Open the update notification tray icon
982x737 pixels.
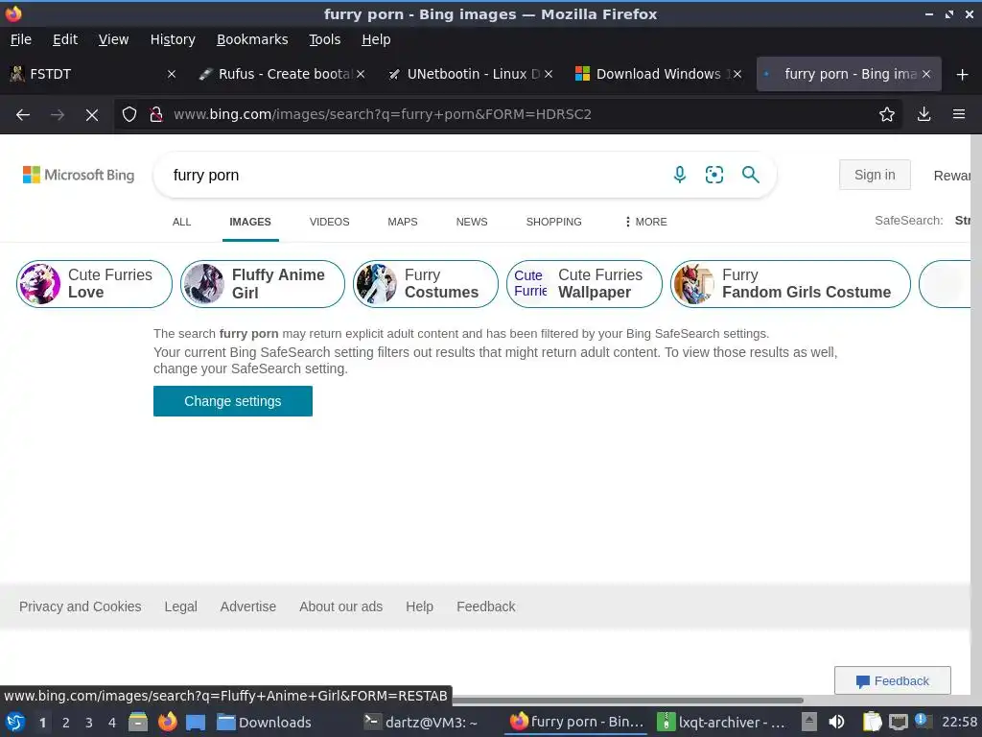coord(924,721)
